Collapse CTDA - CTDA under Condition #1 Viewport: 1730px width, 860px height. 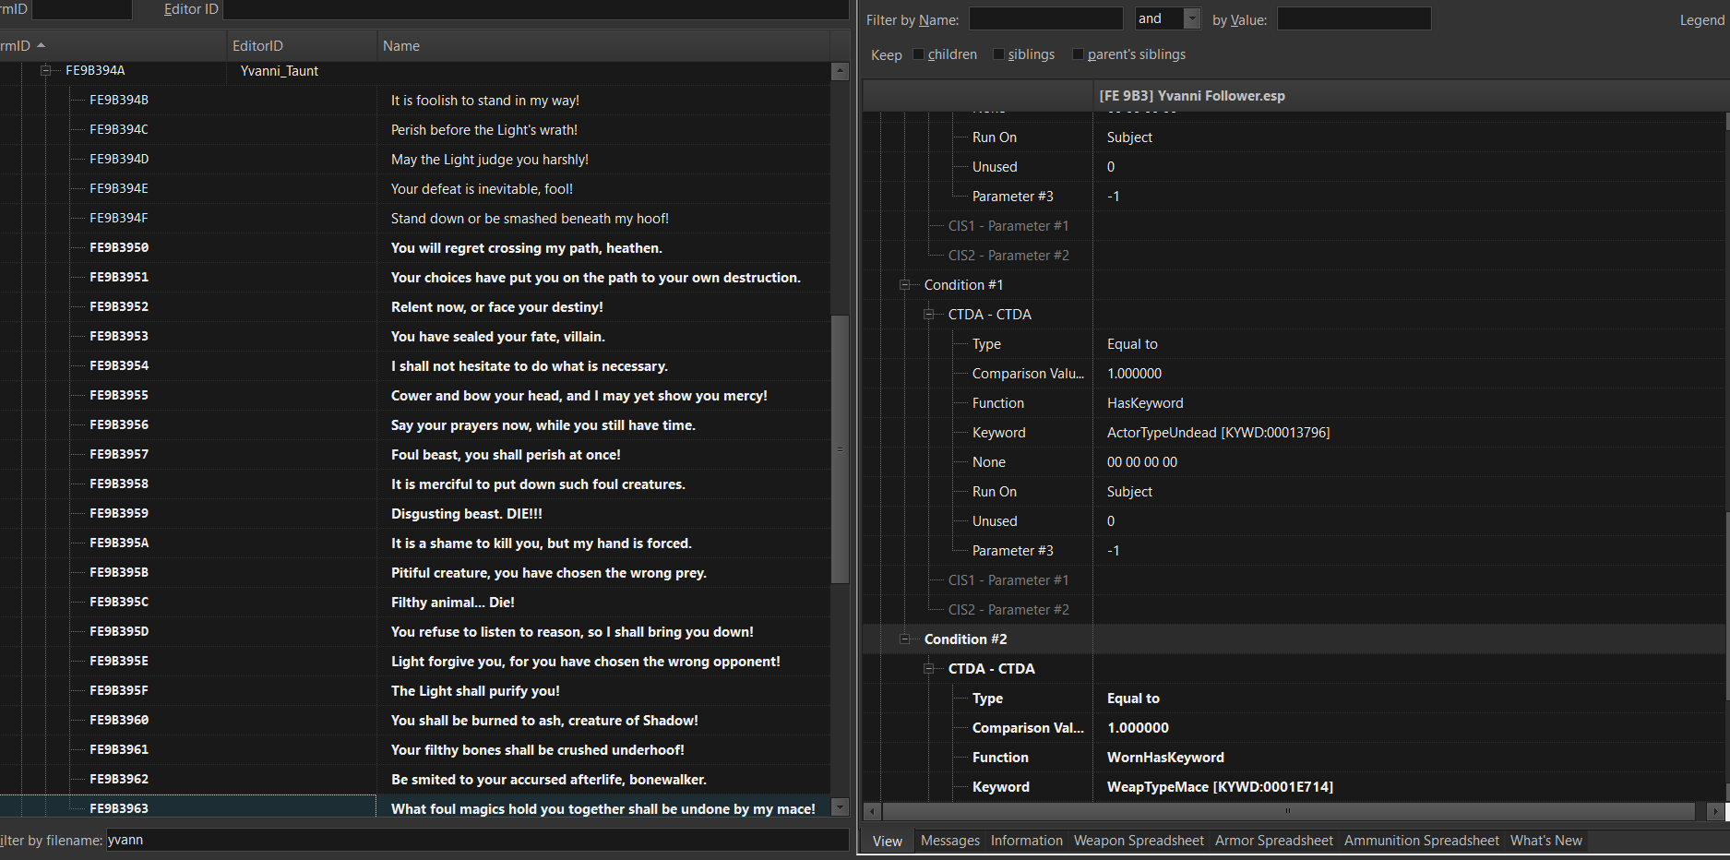[929, 315]
